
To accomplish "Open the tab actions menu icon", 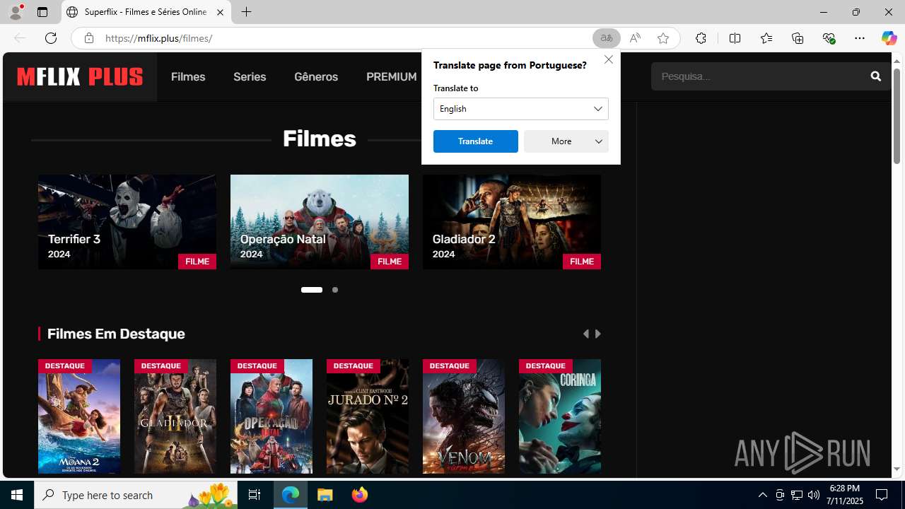I will pyautogui.click(x=42, y=12).
